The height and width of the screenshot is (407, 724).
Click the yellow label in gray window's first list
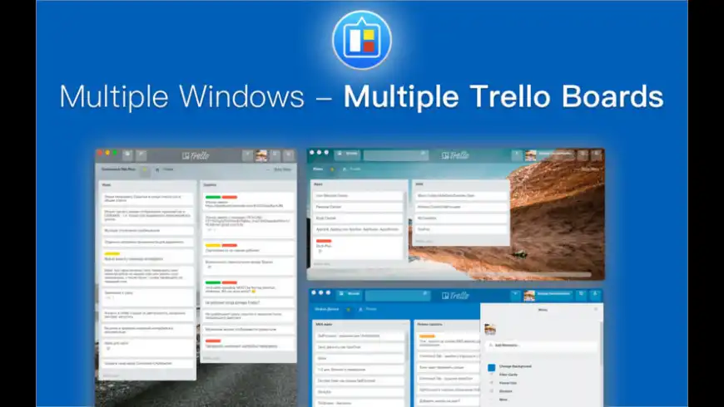112,253
